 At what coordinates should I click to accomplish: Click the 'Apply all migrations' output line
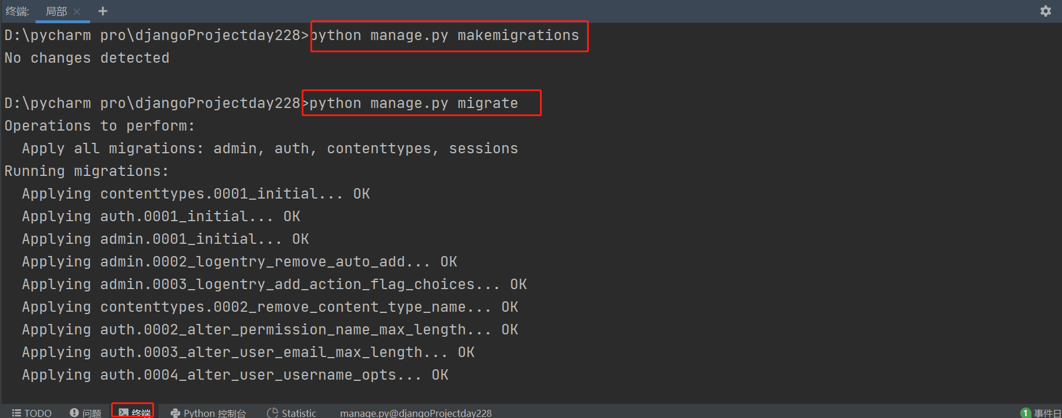[x=270, y=149]
